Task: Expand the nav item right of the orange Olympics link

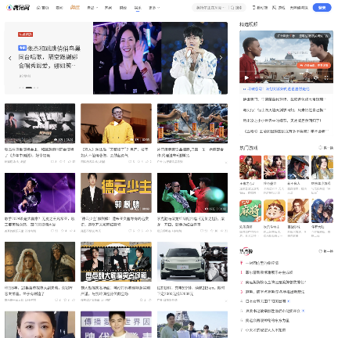Action: click(x=92, y=8)
